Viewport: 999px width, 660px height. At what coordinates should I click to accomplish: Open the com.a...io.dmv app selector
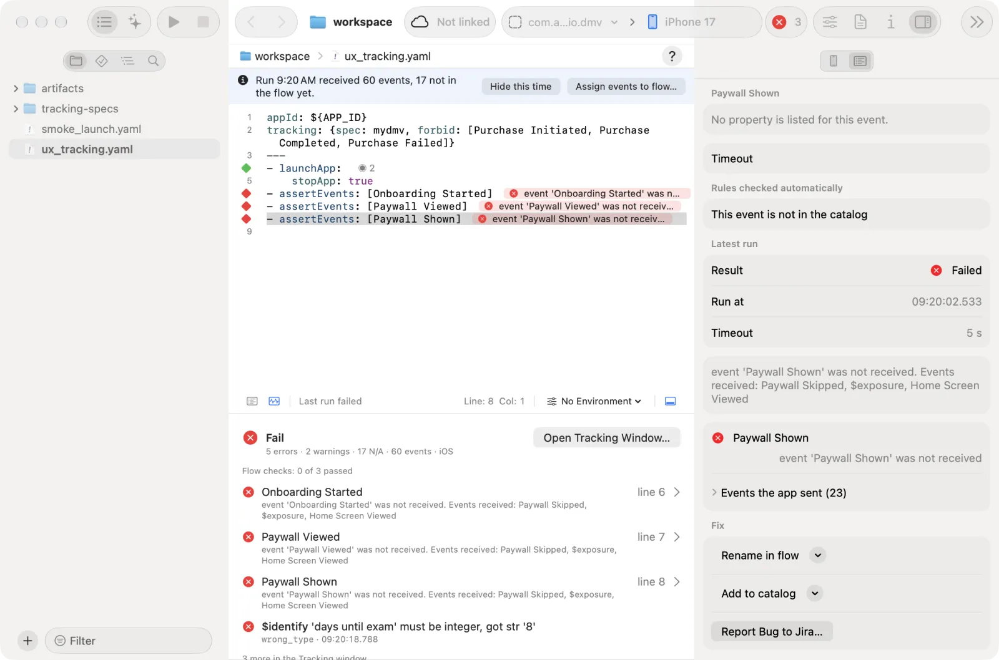(x=563, y=22)
